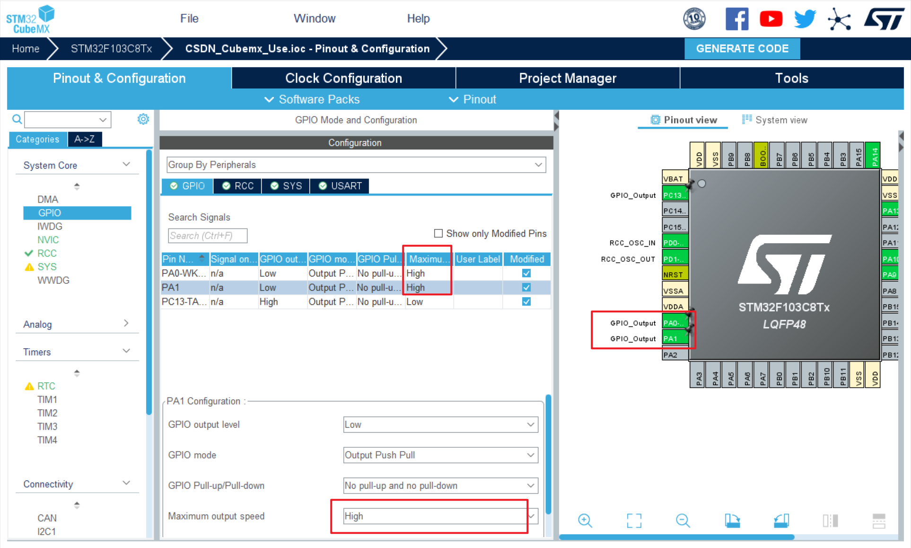Zoom out of the chip pinout view
This screenshot has height=548, width=911.
coord(683,521)
